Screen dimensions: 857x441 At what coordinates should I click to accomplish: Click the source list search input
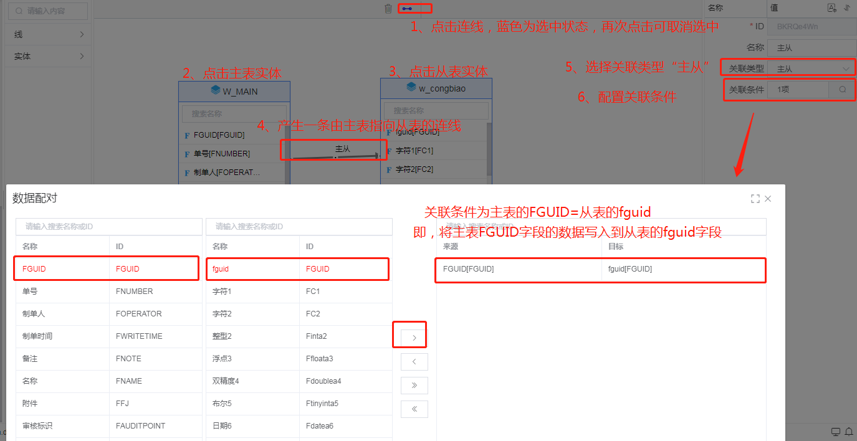tap(108, 227)
